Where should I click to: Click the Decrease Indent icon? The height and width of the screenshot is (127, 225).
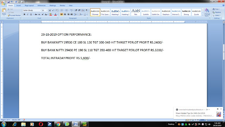click(x=76, y=10)
